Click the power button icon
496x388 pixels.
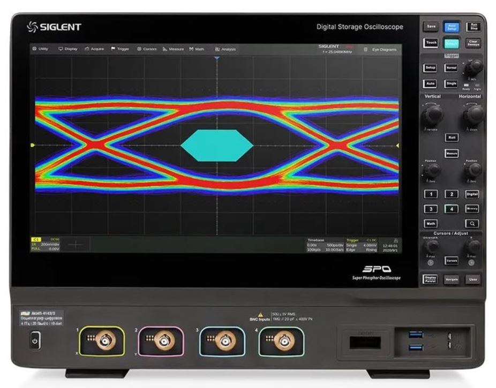pyautogui.click(x=35, y=340)
